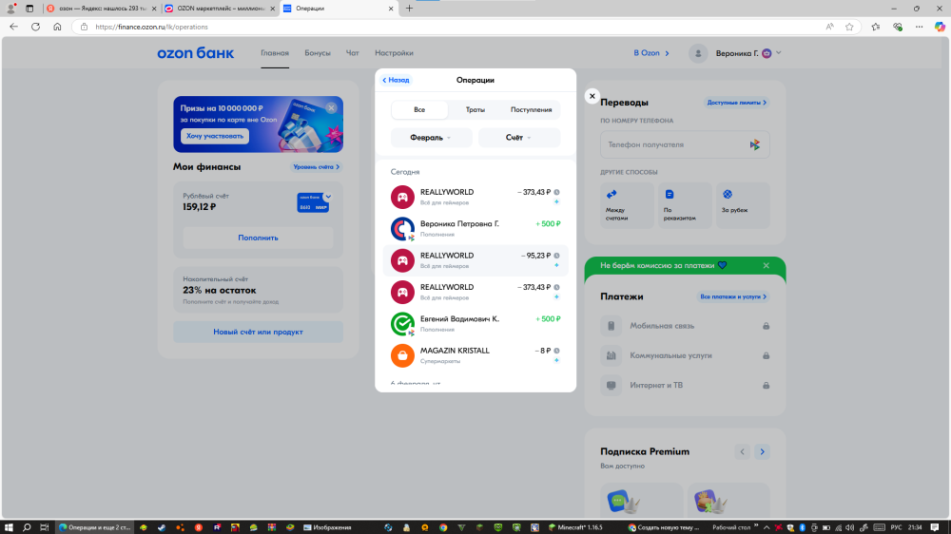Open Minecraft 1.16.5 from taskbar
Viewport: 951px width, 534px height.
point(575,527)
